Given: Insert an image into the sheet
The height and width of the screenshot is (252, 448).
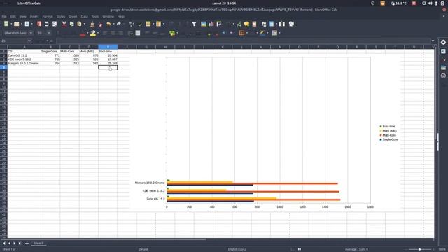Looking at the screenshot, I should pyautogui.click(x=204, y=24).
